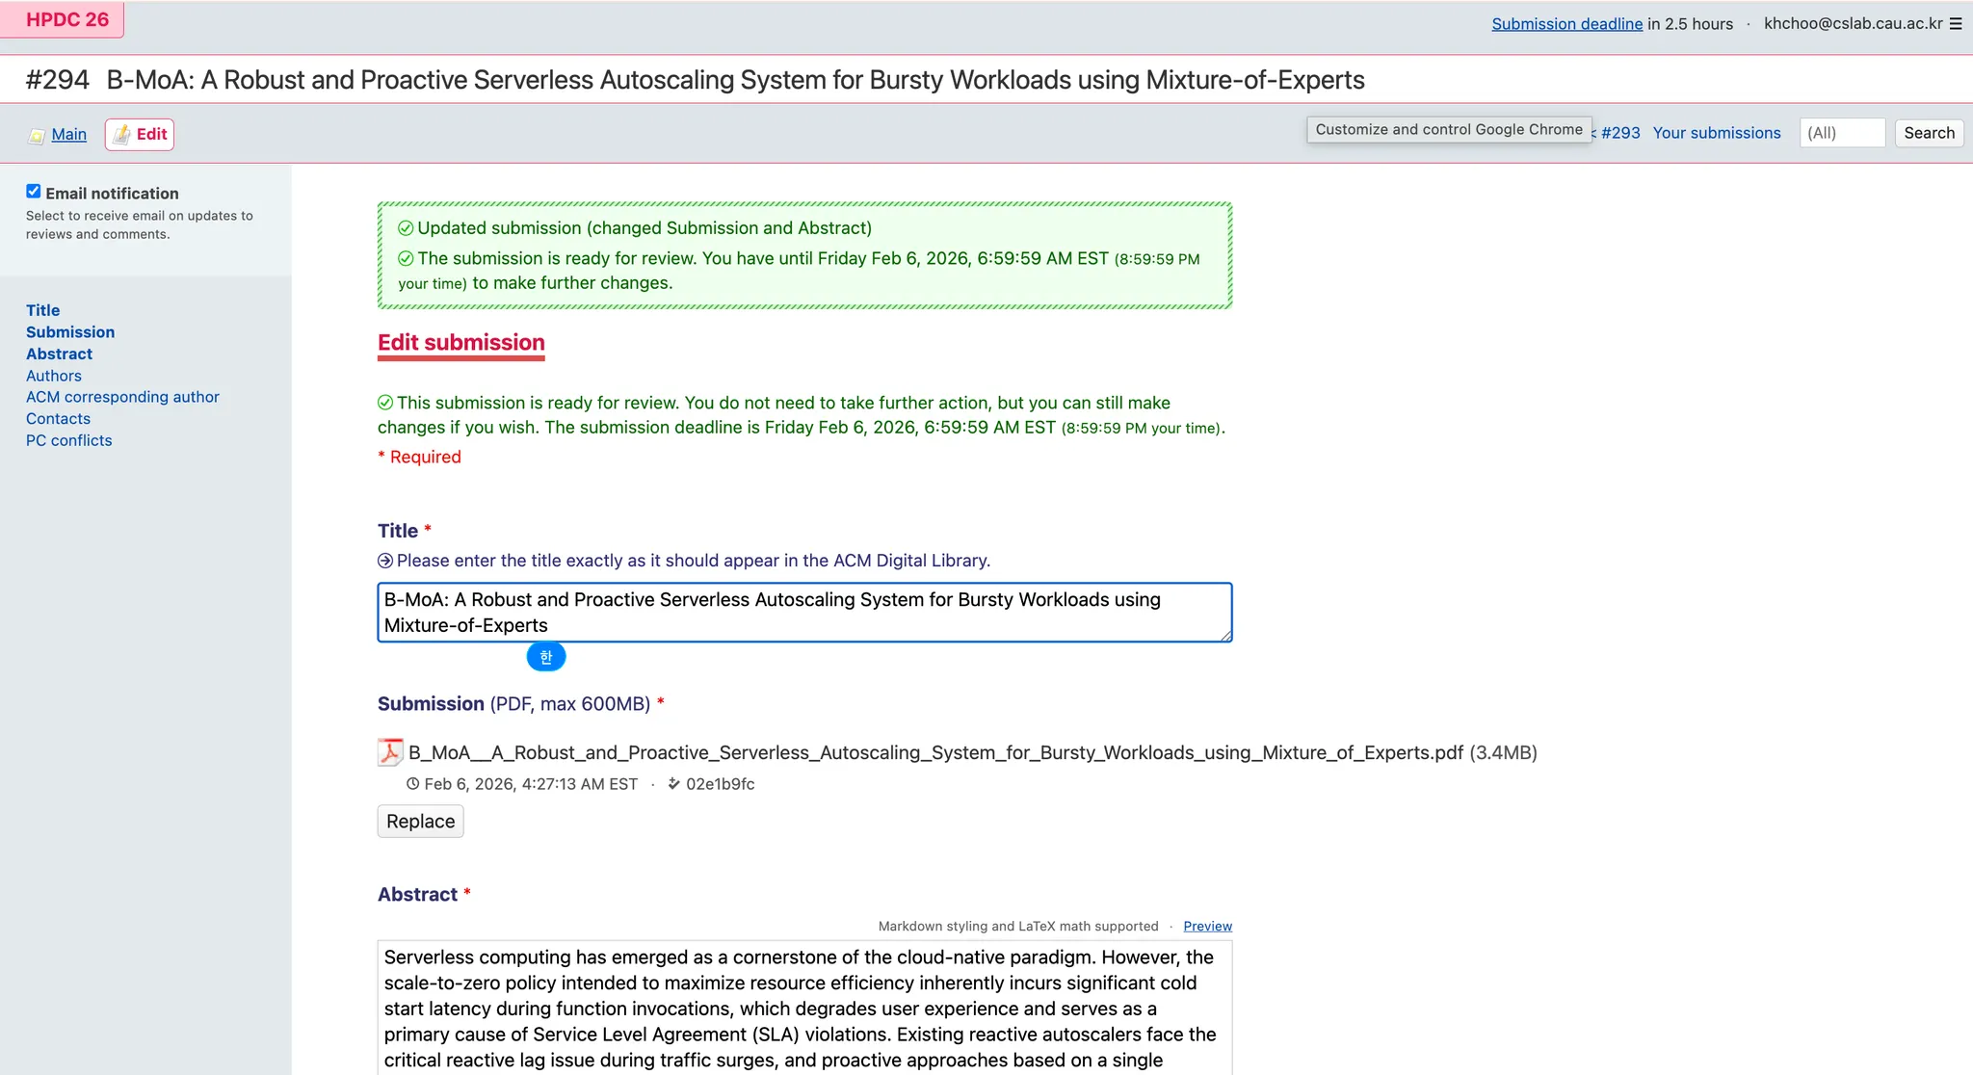Open the Your submissions link
The height and width of the screenshot is (1075, 1973).
1716,133
